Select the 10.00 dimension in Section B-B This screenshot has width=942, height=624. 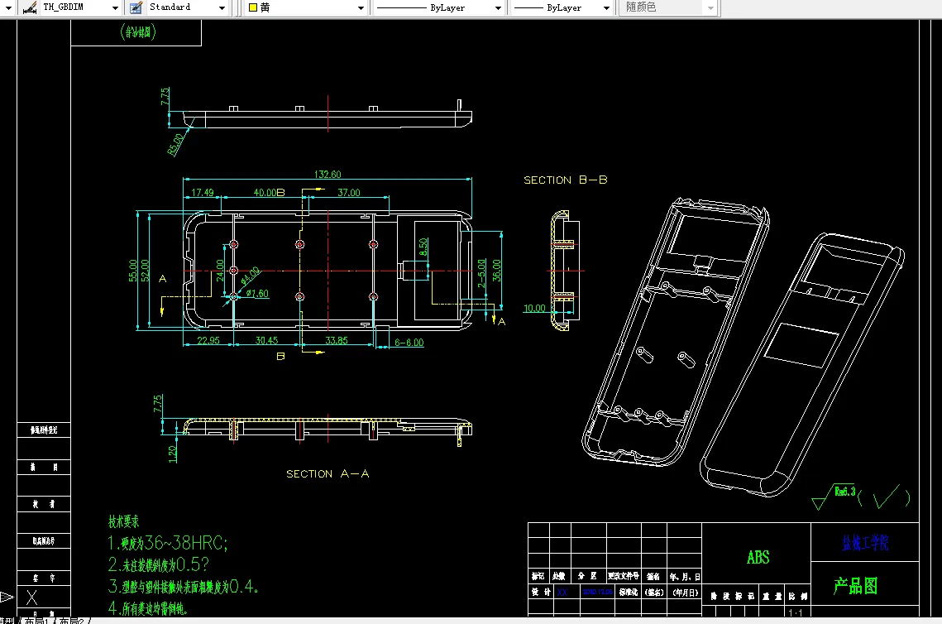click(x=534, y=309)
